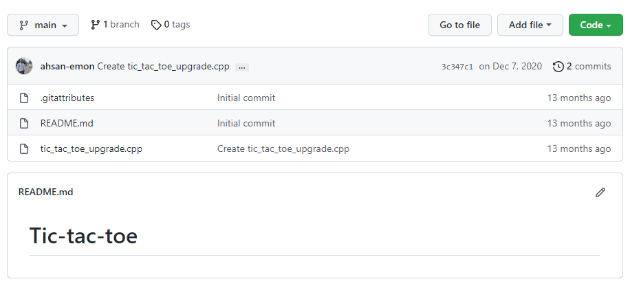Click the tag icon next to 0 tags
Image resolution: width=630 pixels, height=288 pixels.
156,25
